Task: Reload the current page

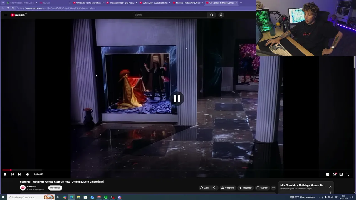Action: pos(8,8)
